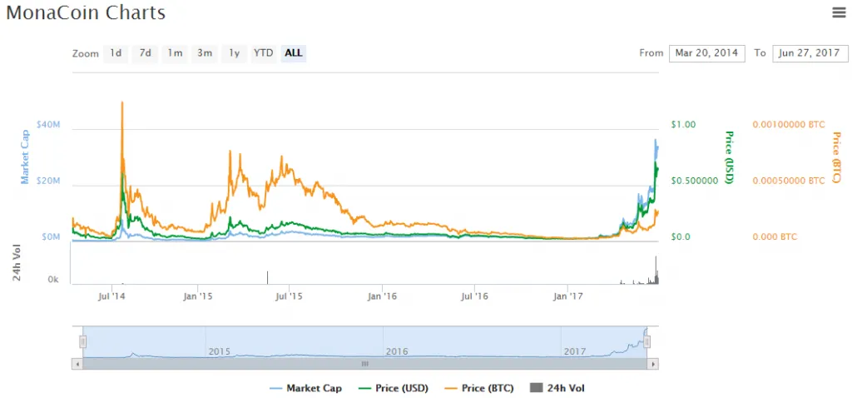Click the $40M market cap axis label
The height and width of the screenshot is (398, 852).
(47, 125)
